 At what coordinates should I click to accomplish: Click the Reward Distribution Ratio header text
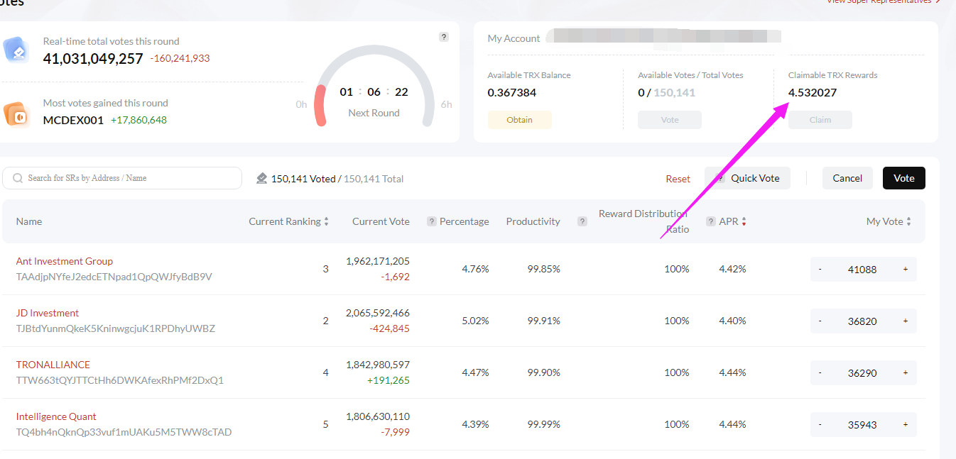point(643,221)
